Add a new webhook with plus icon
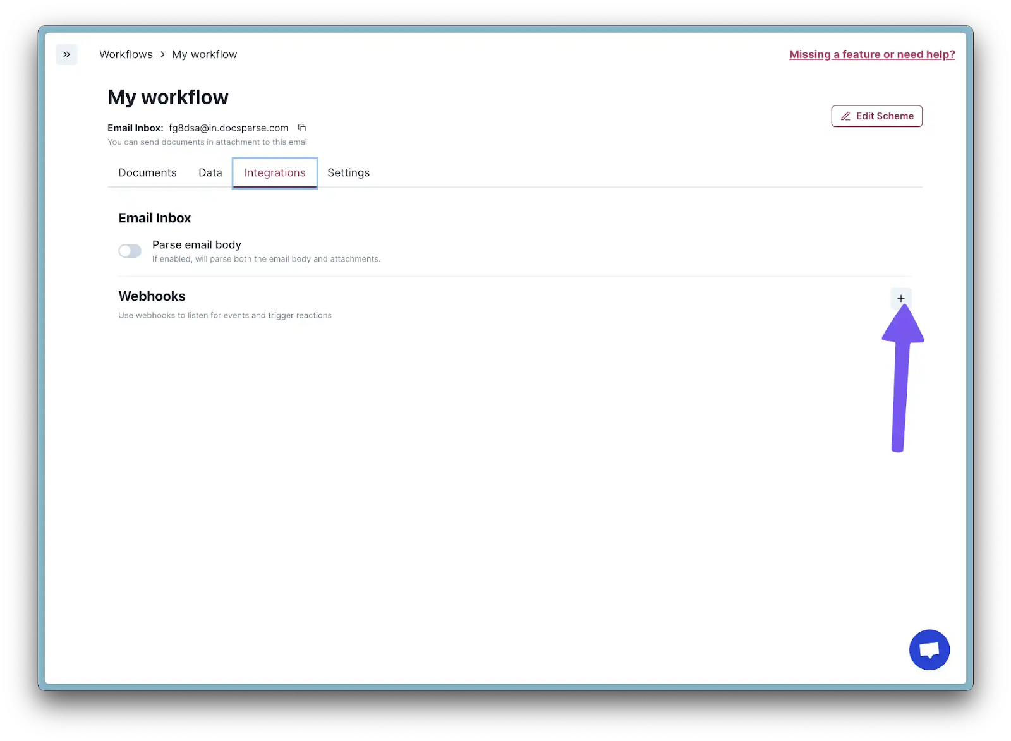The image size is (1011, 741). [x=900, y=298]
